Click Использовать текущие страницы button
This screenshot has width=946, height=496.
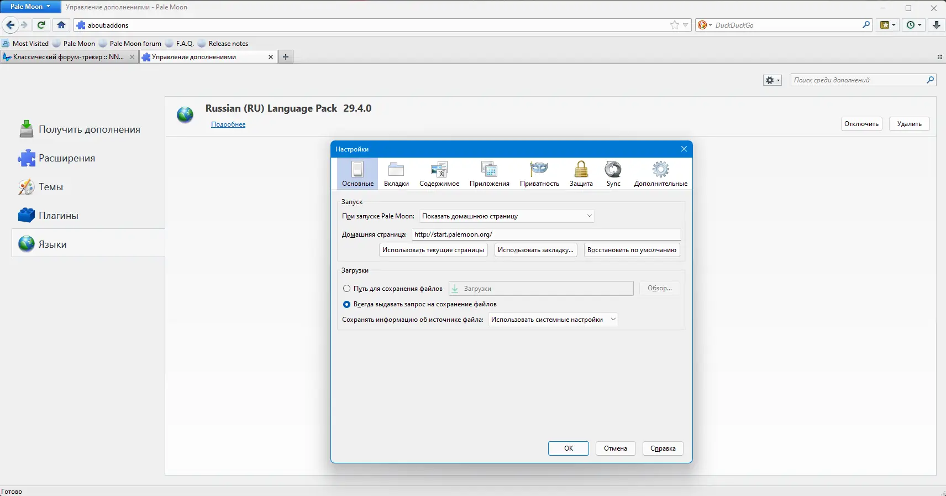(433, 250)
